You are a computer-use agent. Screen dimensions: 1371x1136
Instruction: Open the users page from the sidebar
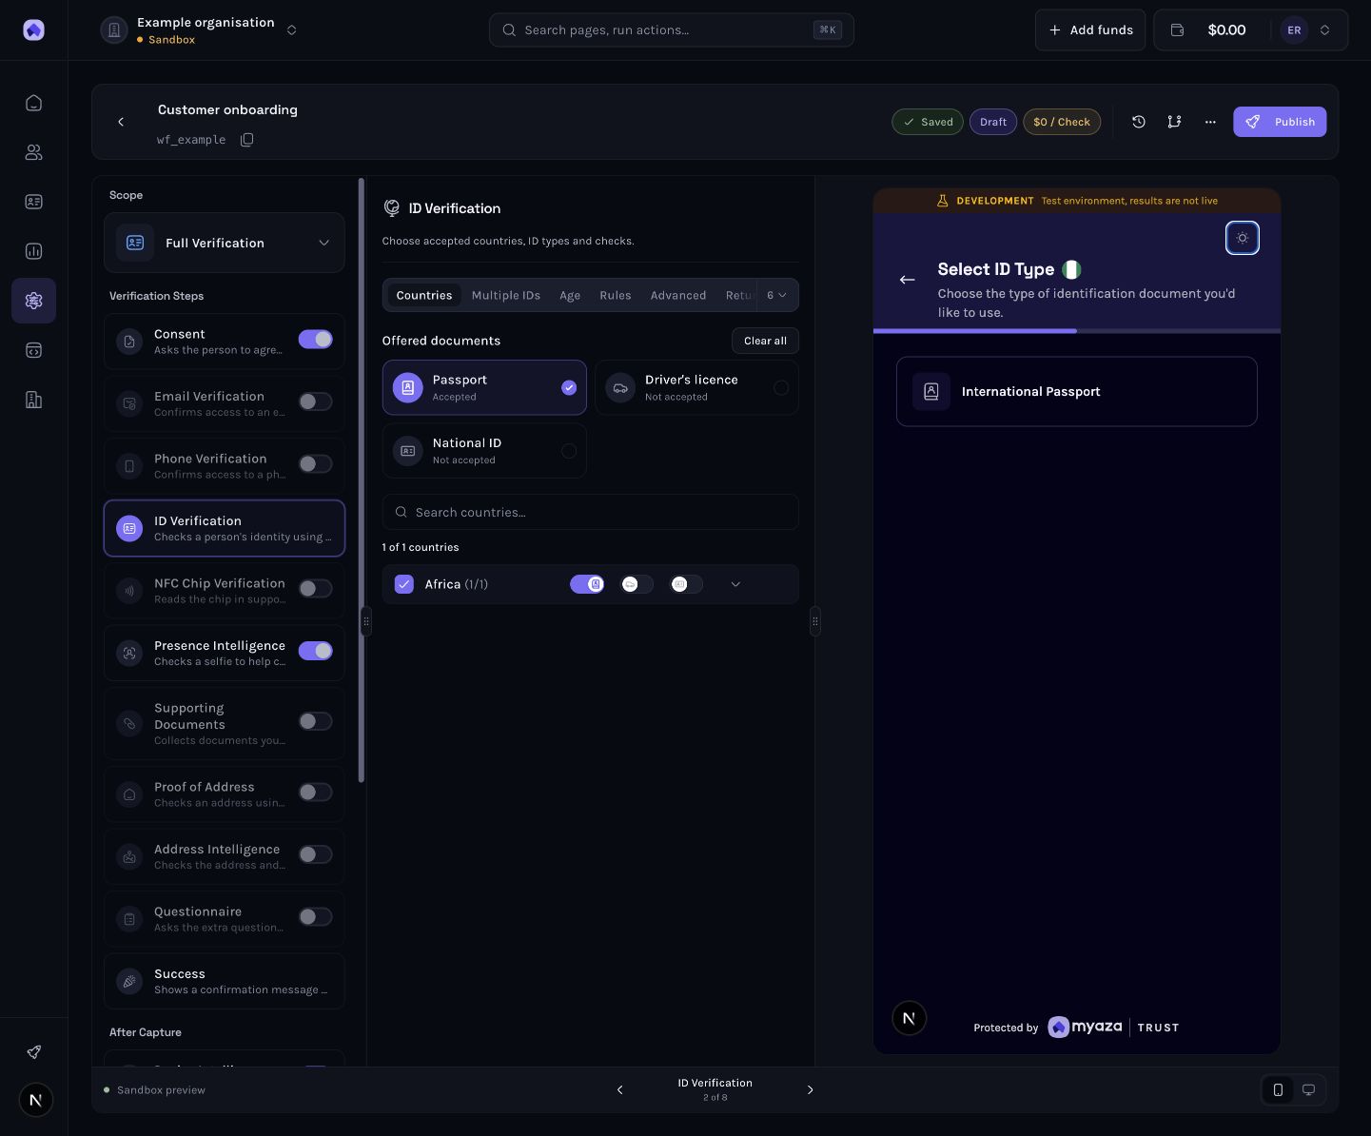[x=33, y=152]
